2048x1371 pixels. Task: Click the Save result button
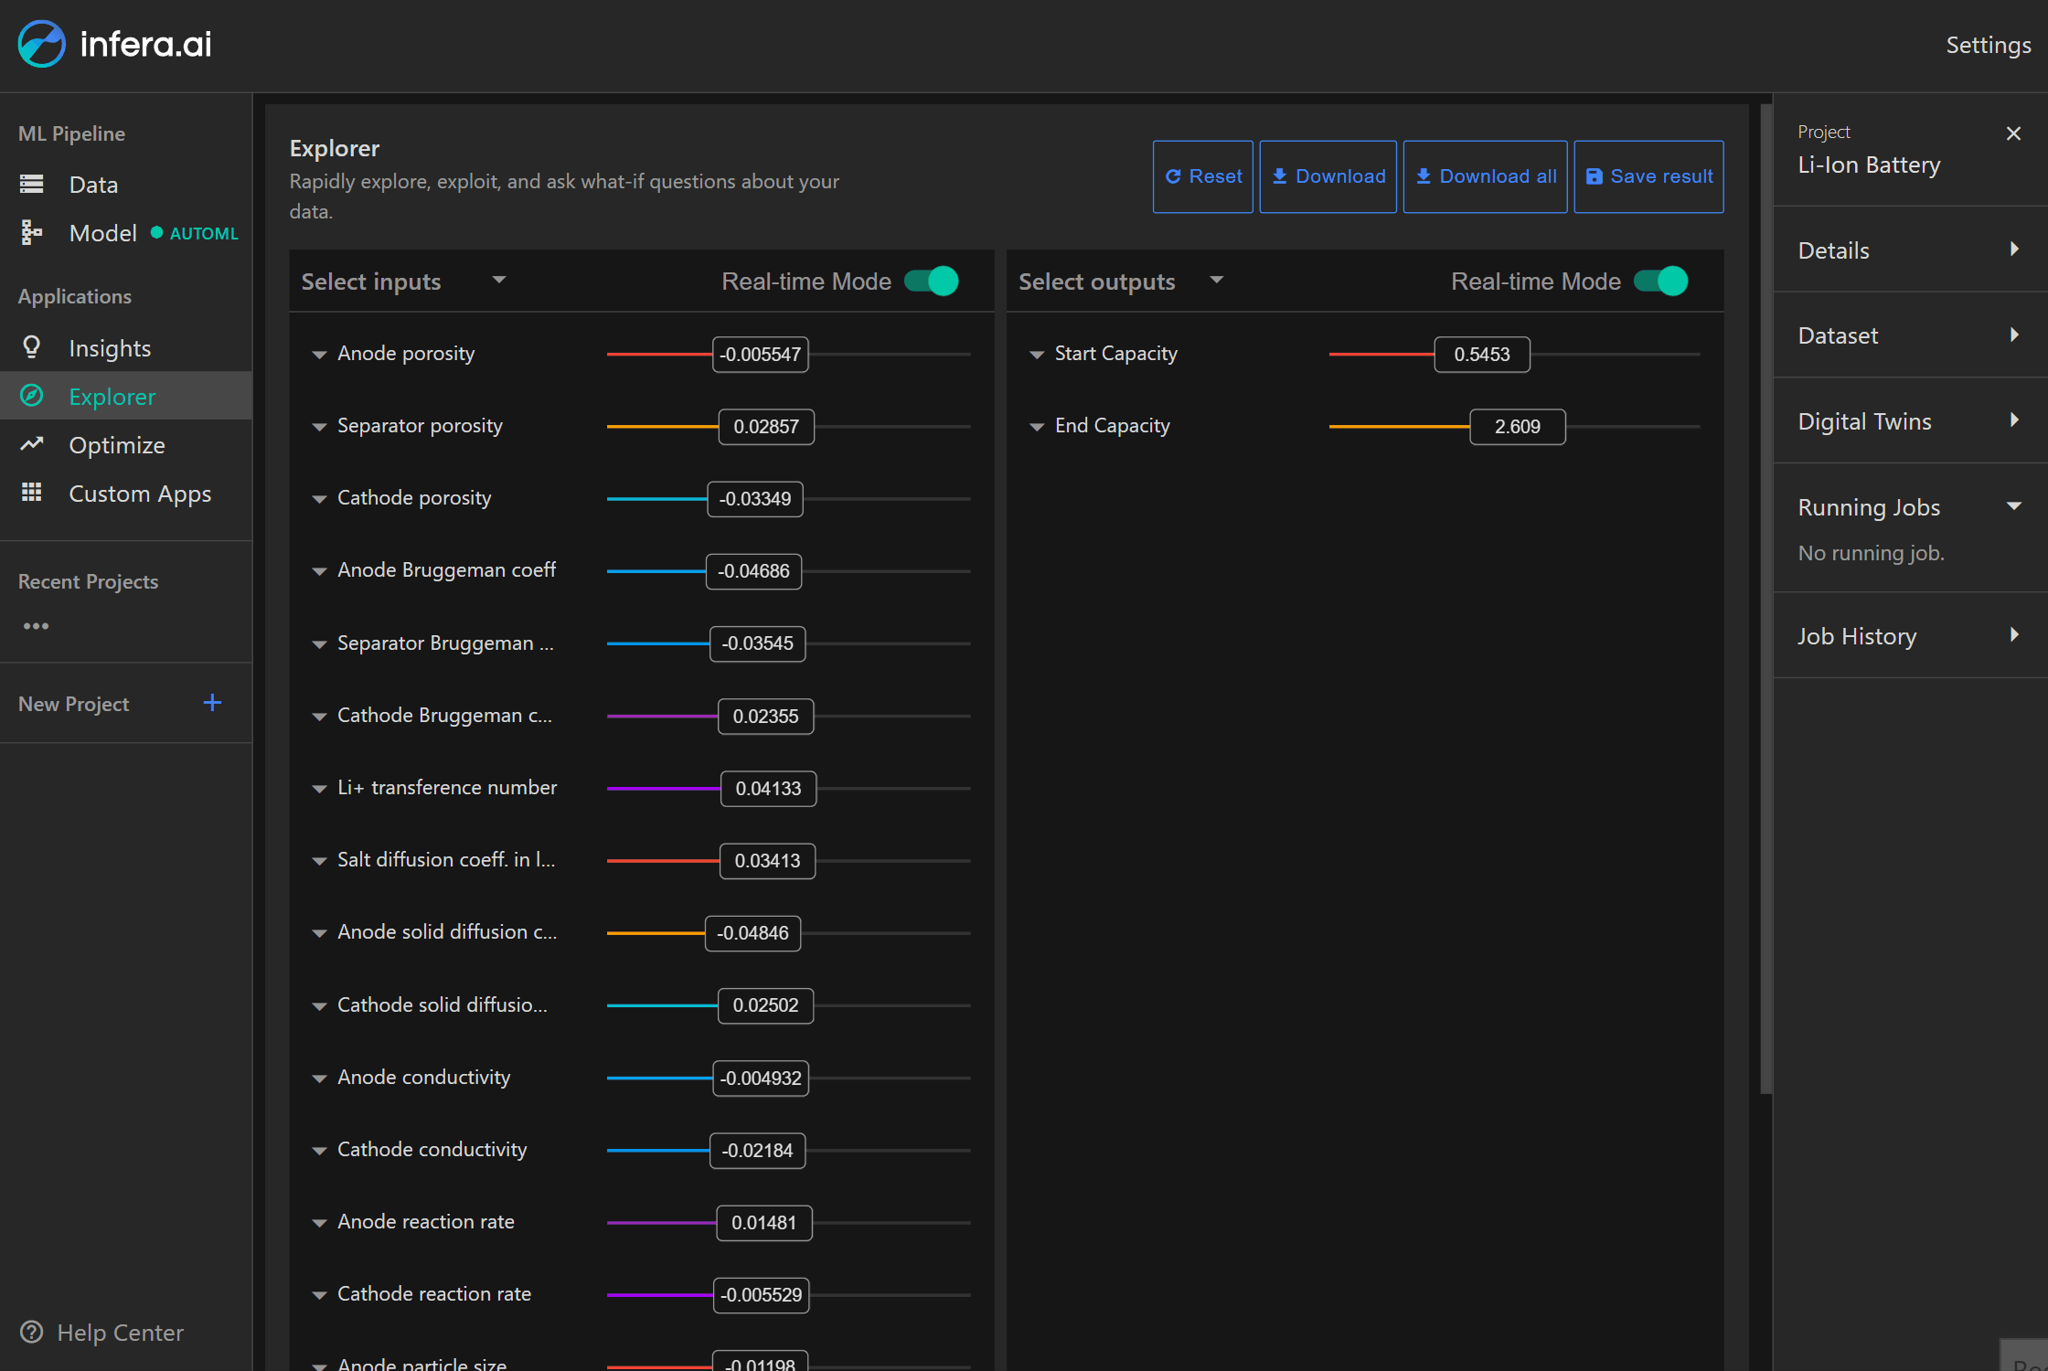pyautogui.click(x=1648, y=176)
